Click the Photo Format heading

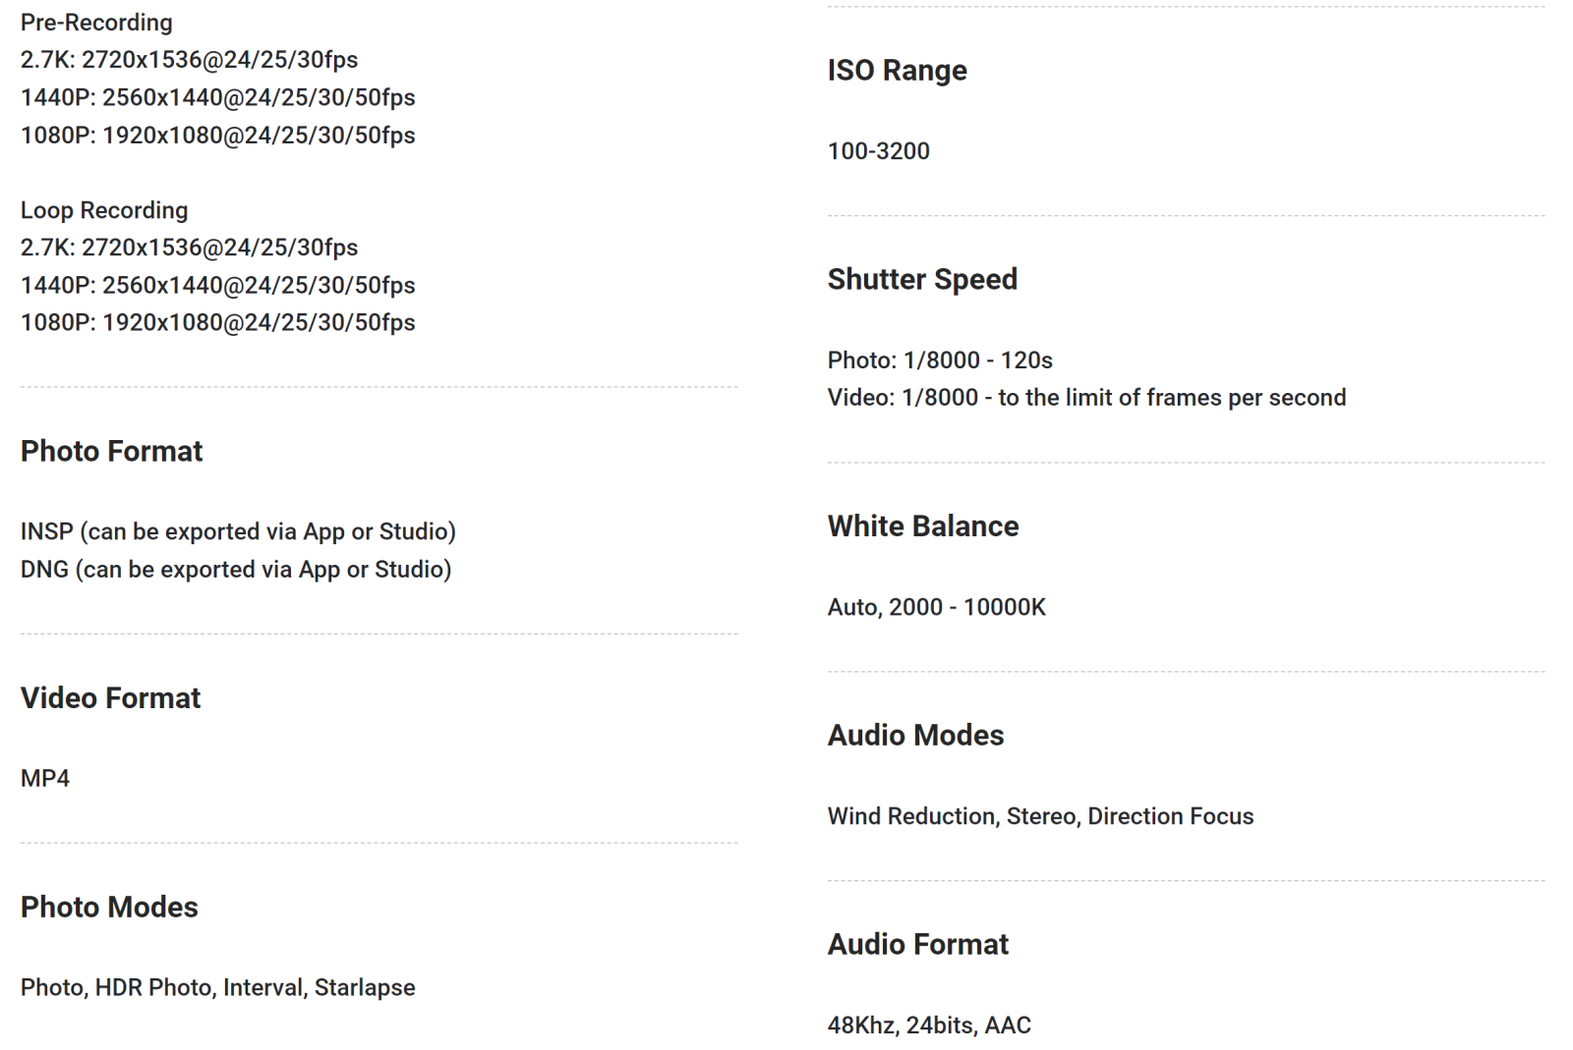(111, 451)
